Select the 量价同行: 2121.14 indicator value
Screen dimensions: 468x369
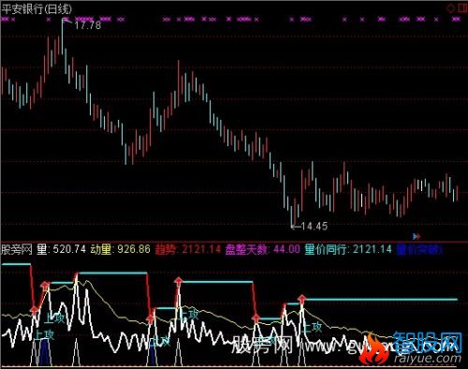click(348, 249)
